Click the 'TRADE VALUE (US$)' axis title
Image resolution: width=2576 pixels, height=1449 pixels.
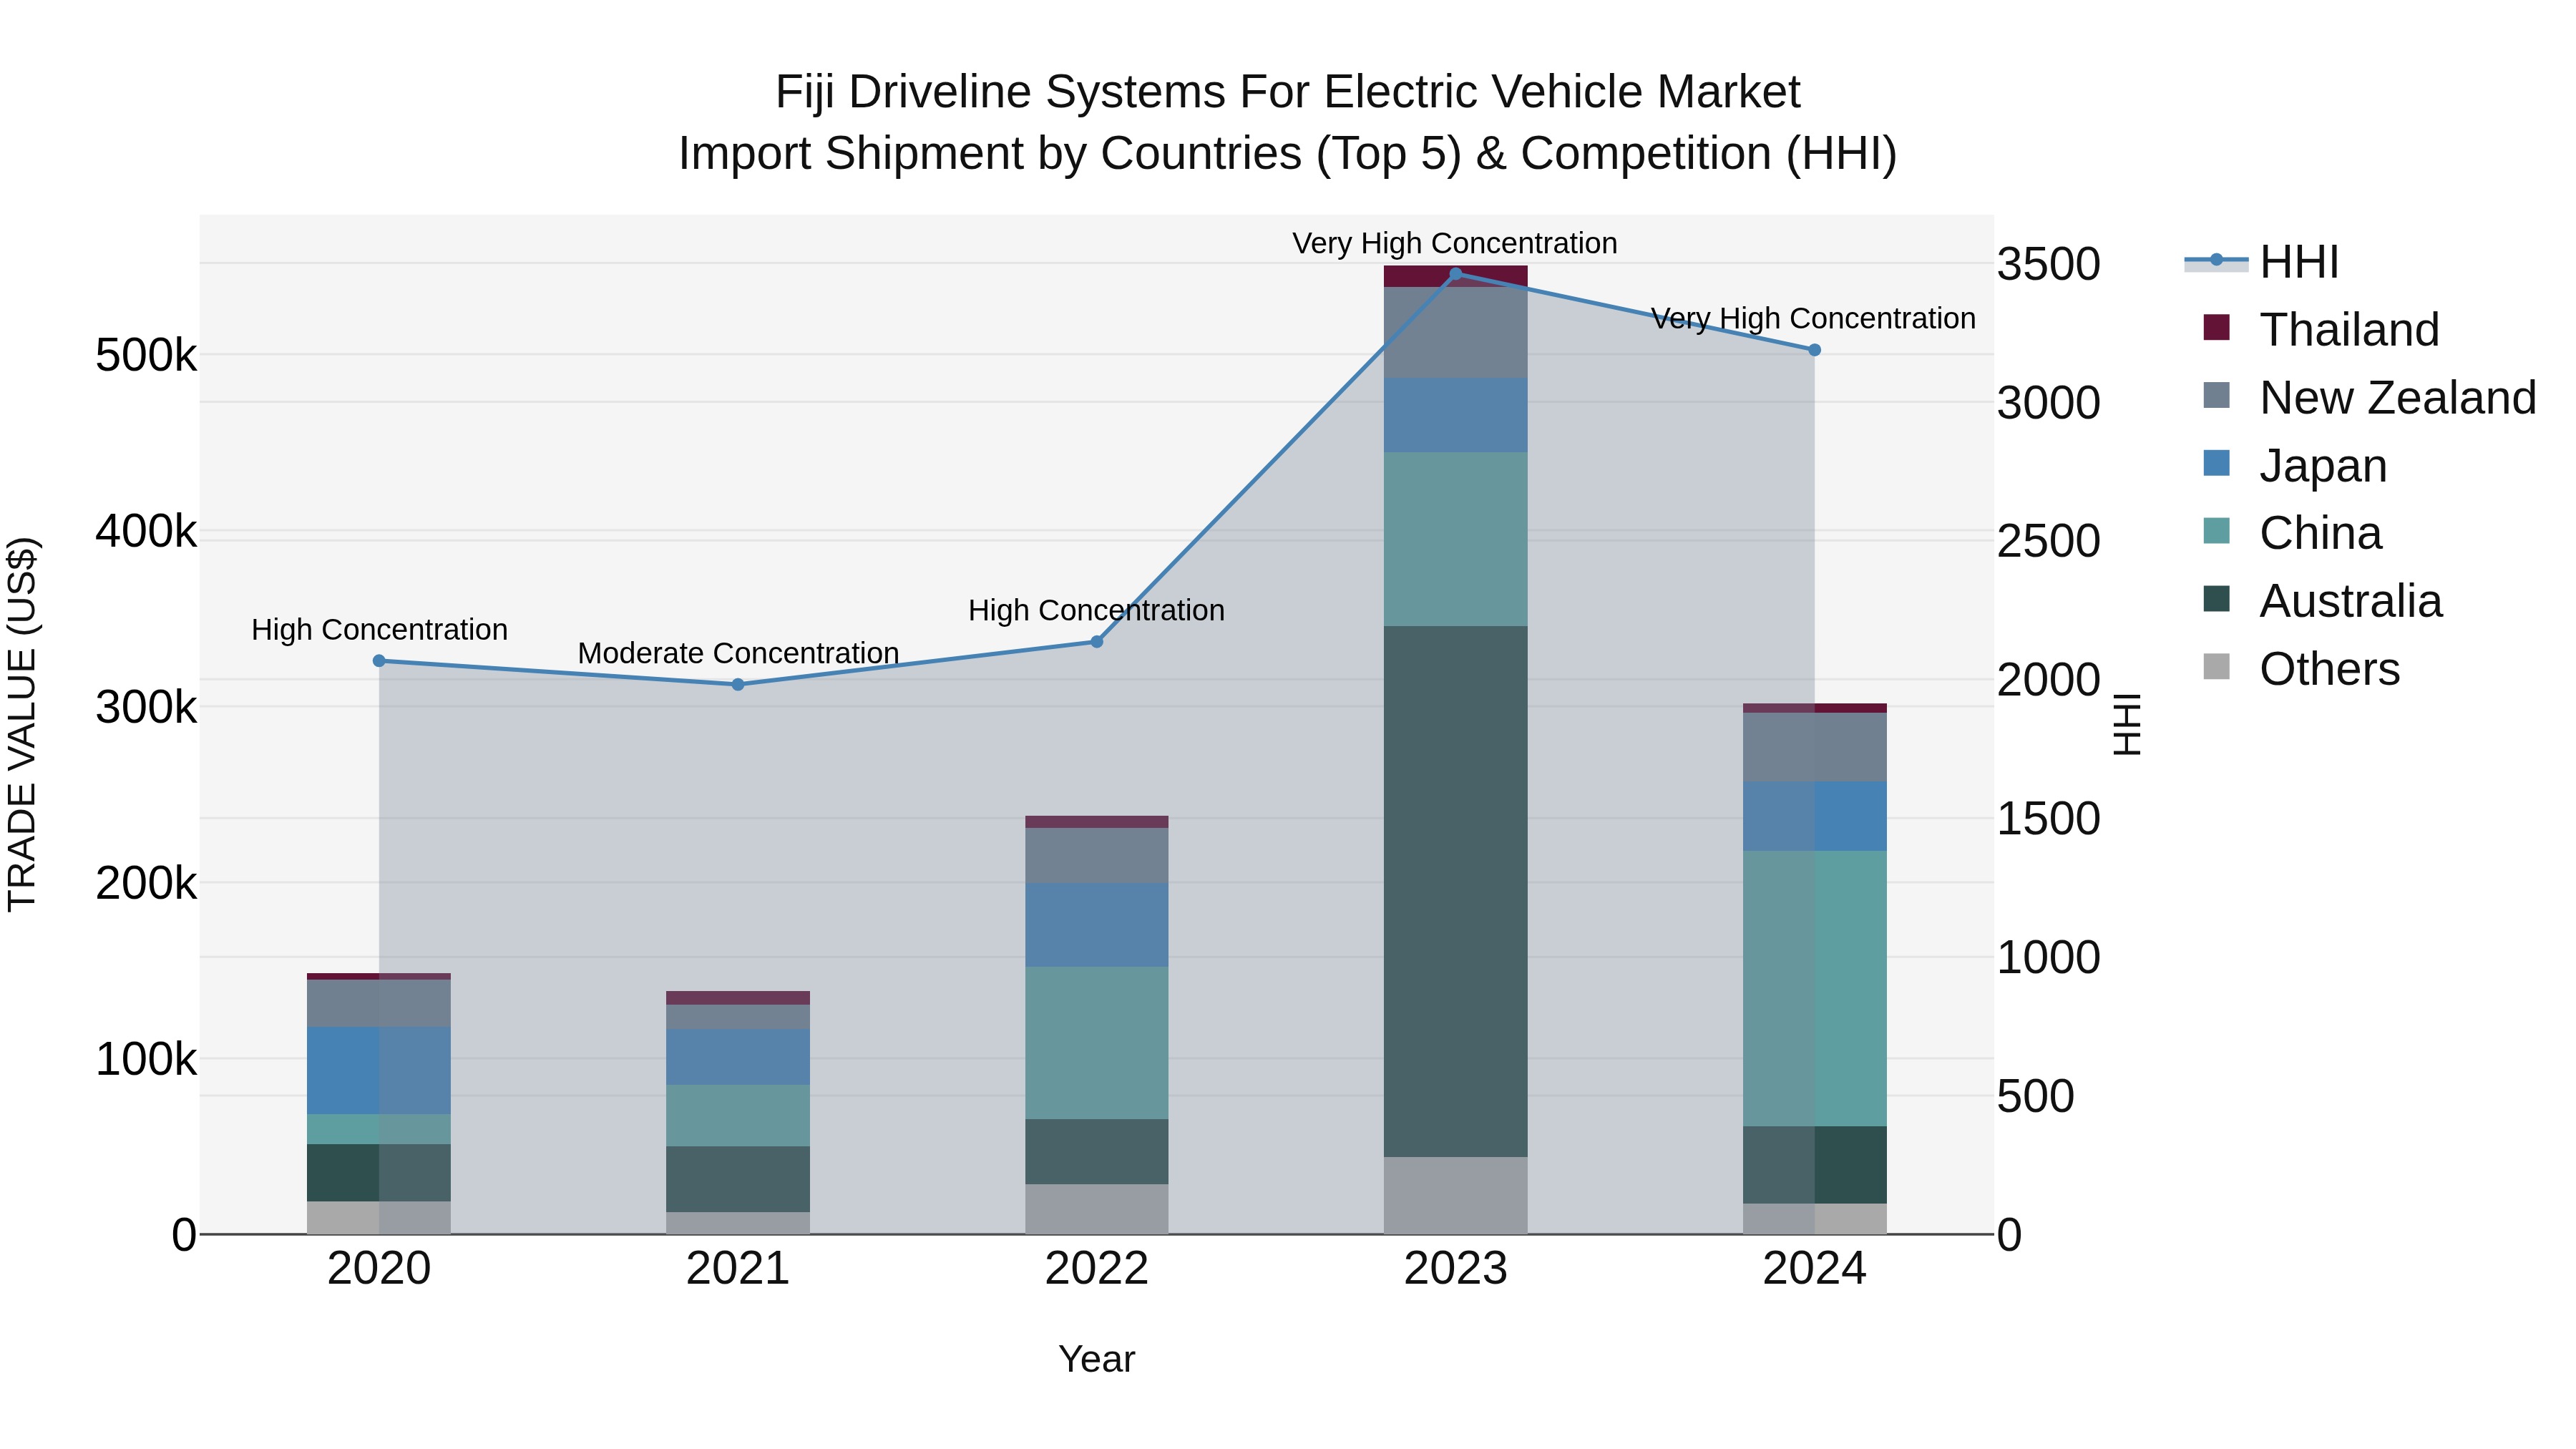pyautogui.click(x=22, y=725)
